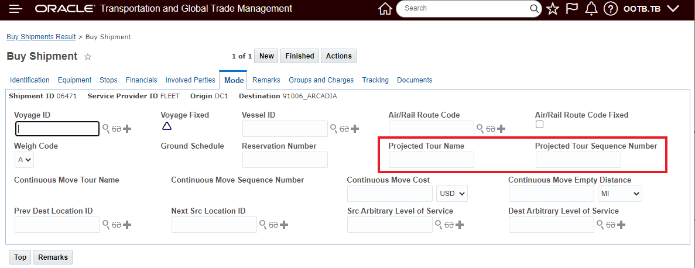Screen dimensions: 695x268
Task: Open the Weigh Code dropdown
Action: pos(25,159)
